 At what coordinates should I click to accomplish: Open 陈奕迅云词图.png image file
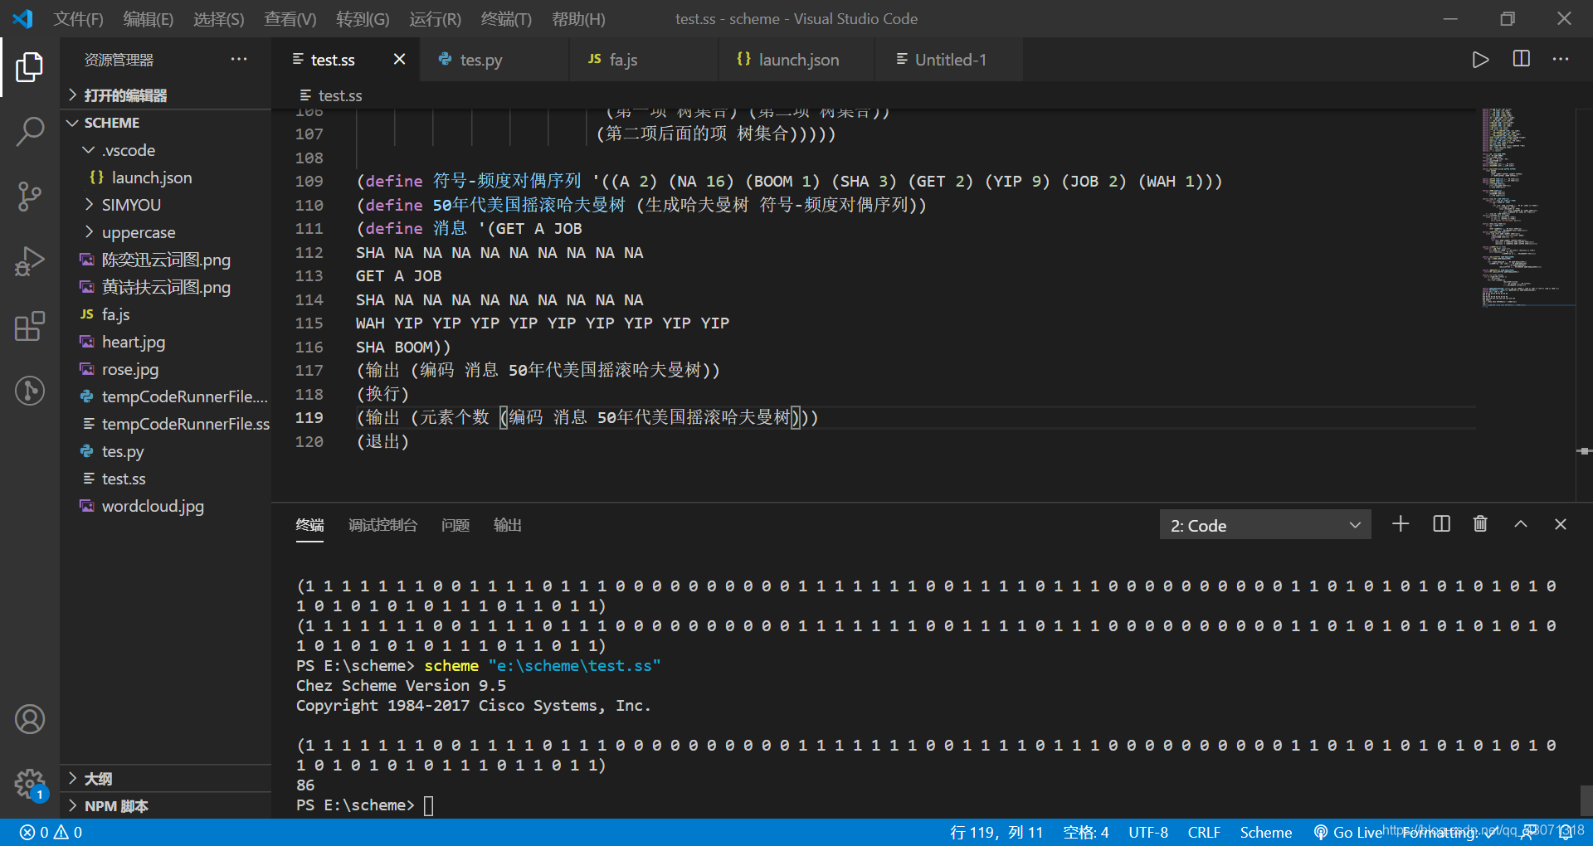166,260
